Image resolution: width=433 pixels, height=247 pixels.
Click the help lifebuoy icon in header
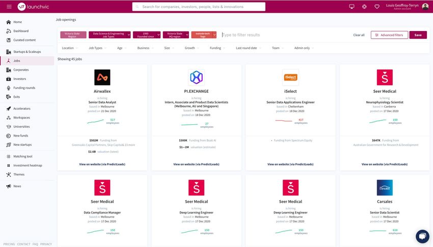(364, 7)
